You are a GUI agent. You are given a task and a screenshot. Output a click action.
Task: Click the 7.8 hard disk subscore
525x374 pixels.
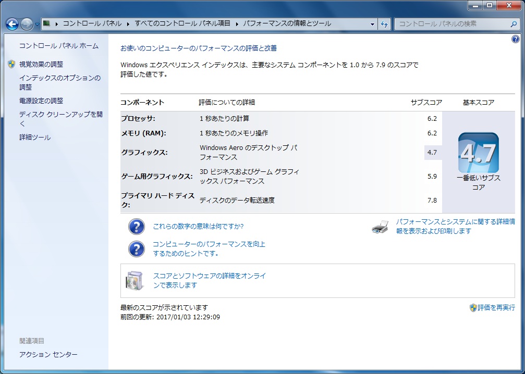click(x=432, y=201)
